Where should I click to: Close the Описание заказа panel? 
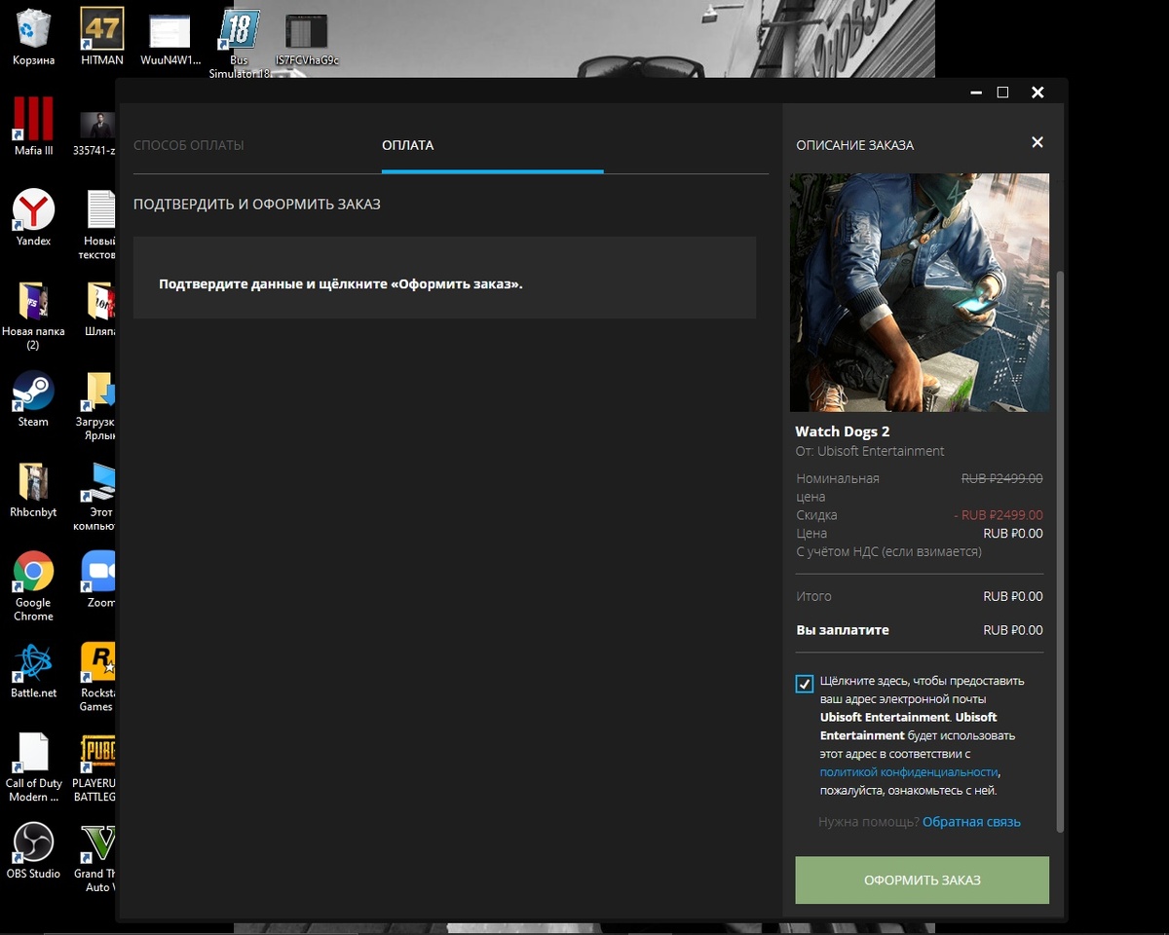tap(1037, 142)
